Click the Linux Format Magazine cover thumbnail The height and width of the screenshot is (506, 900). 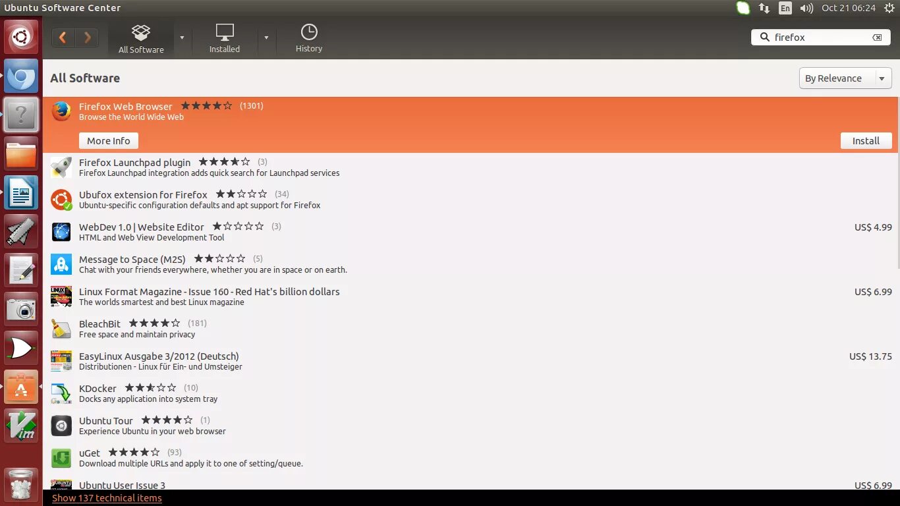click(x=61, y=296)
